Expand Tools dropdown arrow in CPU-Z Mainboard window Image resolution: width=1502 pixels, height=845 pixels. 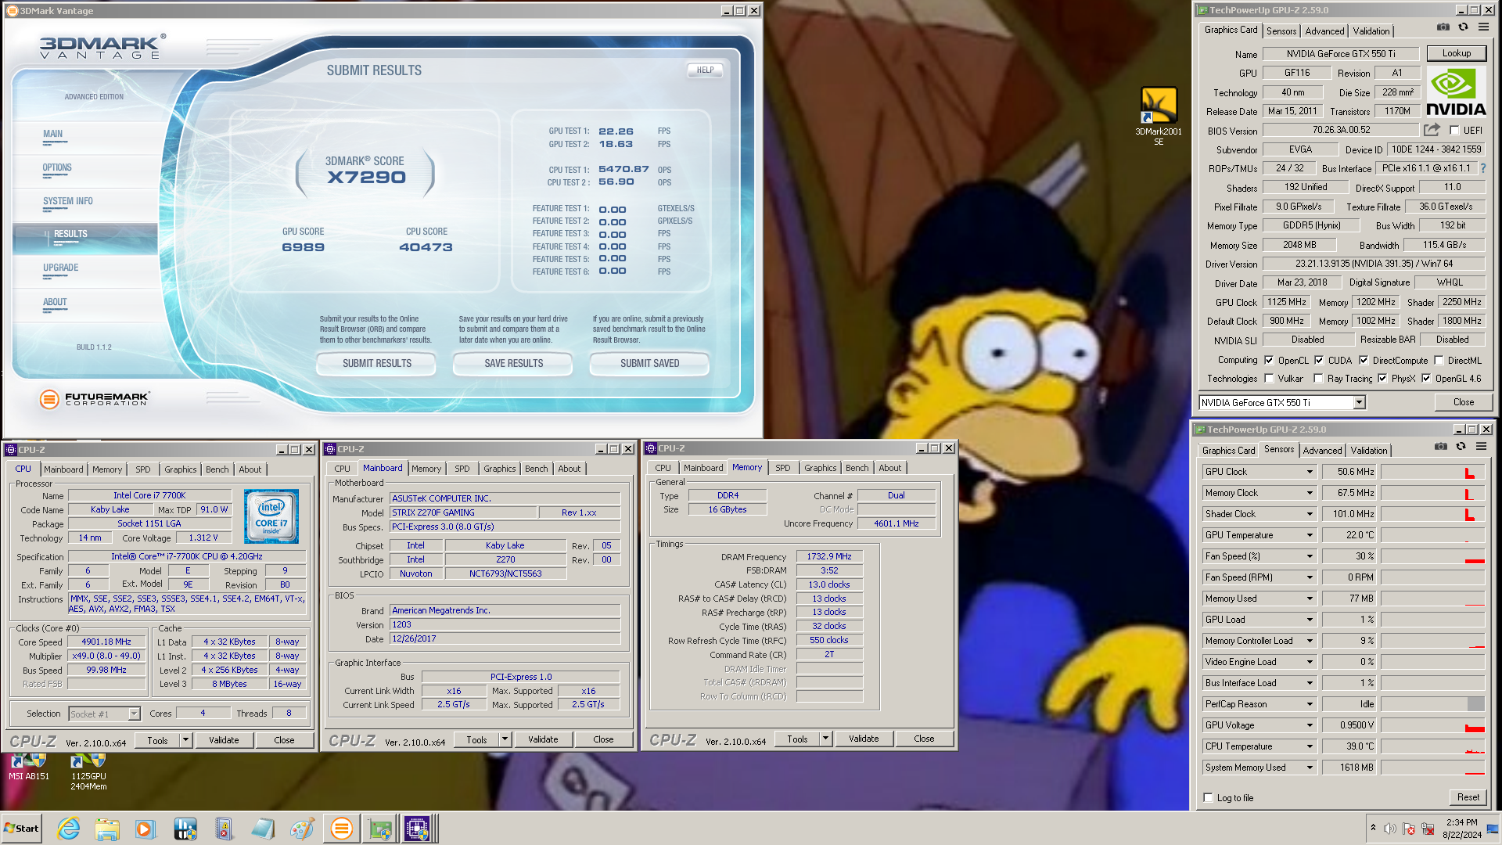[505, 739]
